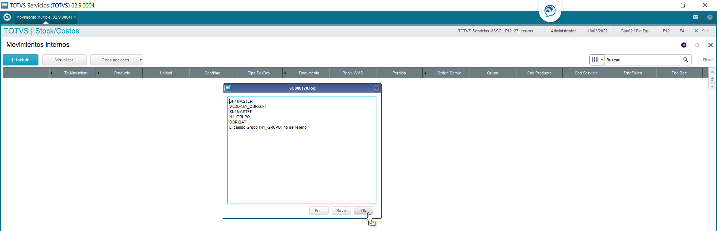
Task: Click the Tda Doc column header
Action: tap(679, 73)
